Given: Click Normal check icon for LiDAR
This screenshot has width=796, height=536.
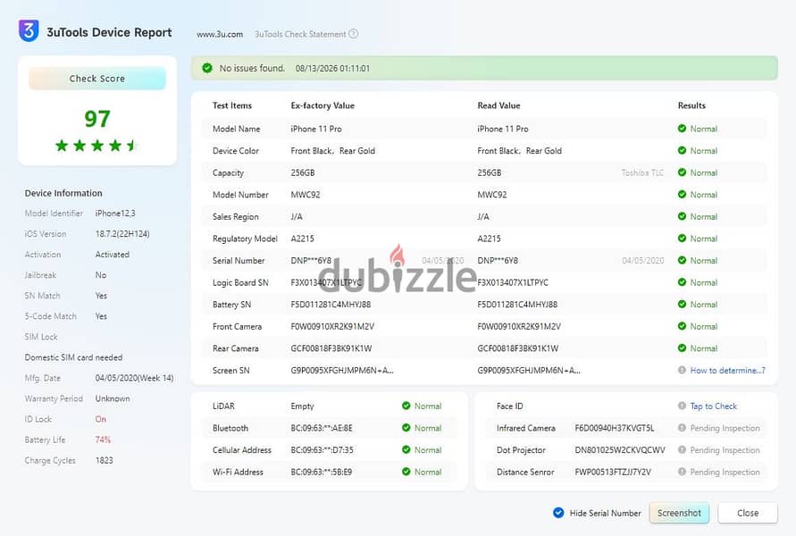Looking at the screenshot, I should (406, 406).
